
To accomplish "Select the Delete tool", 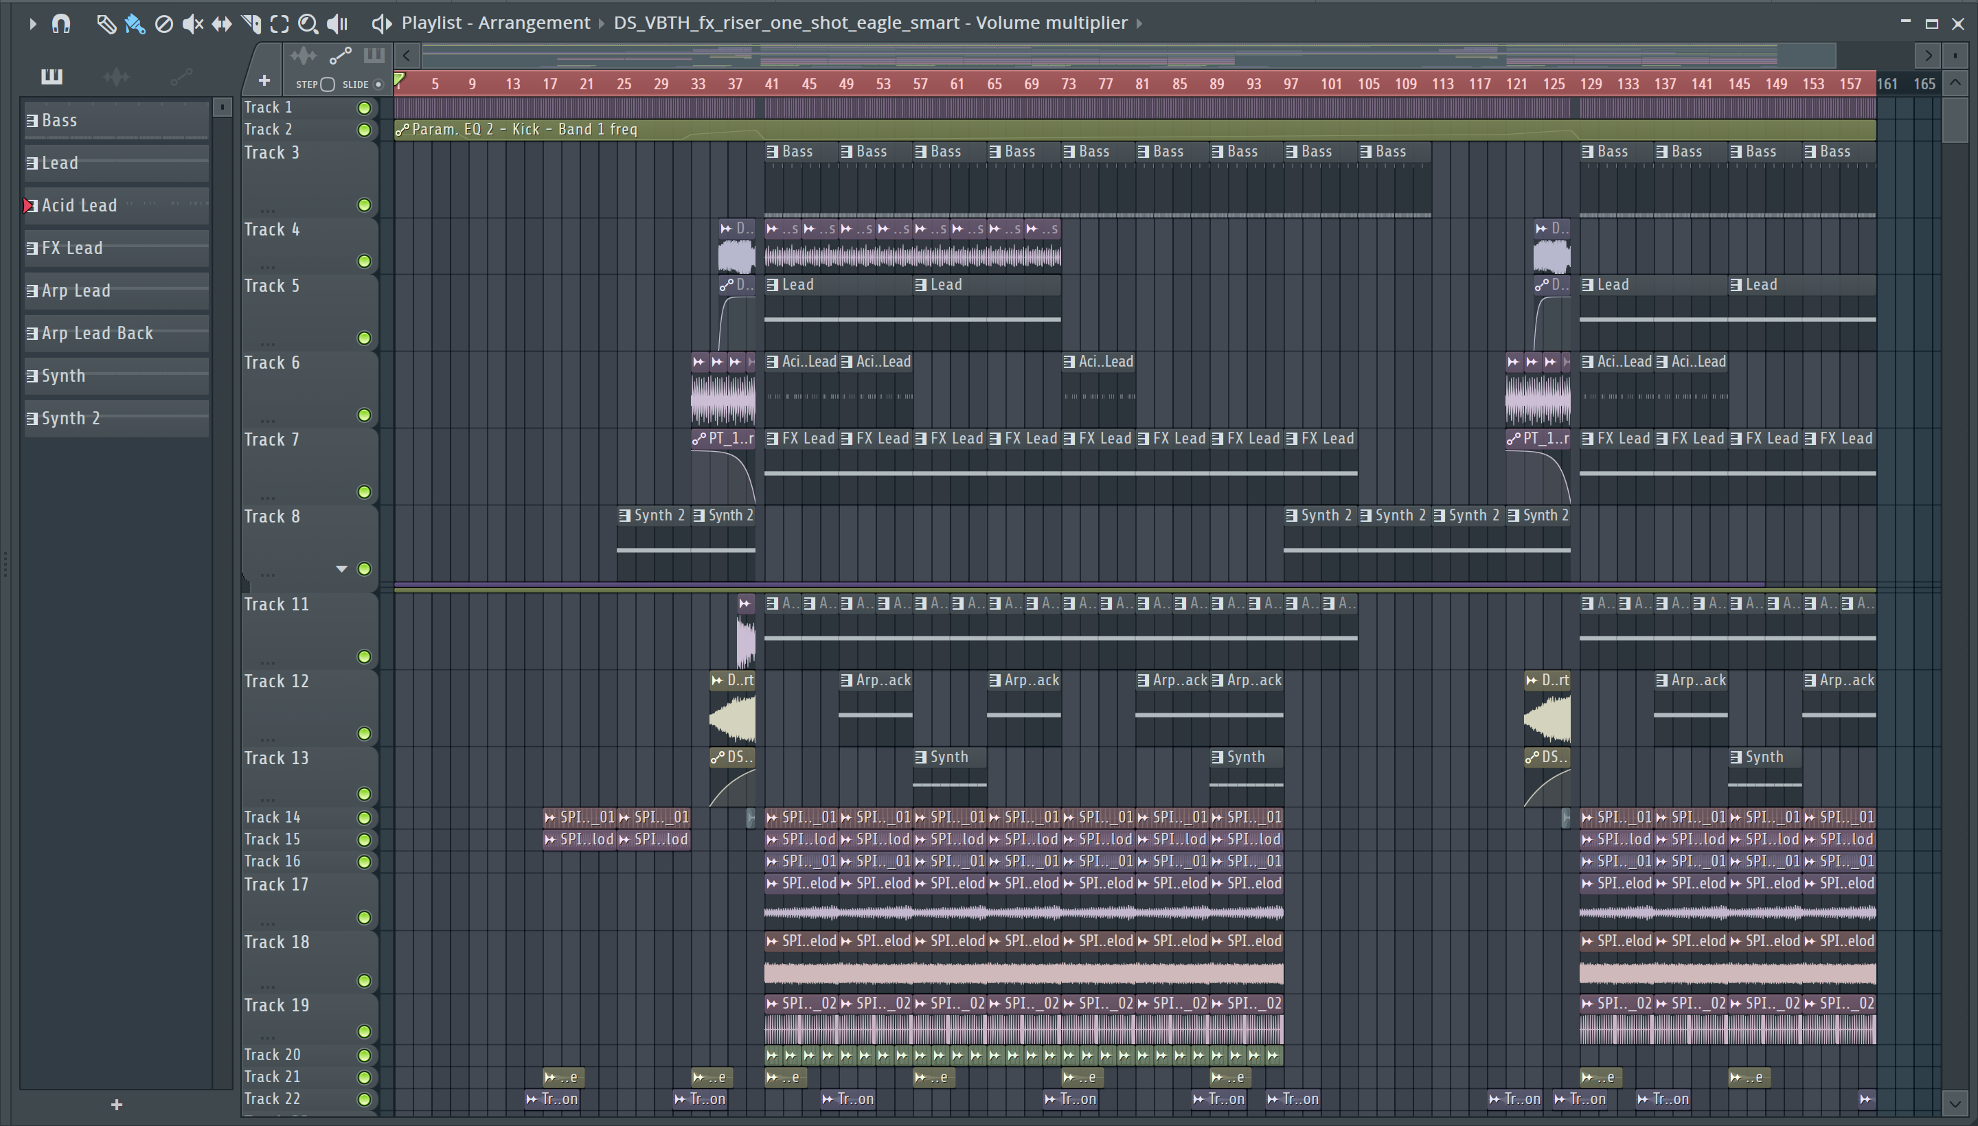I will point(163,24).
